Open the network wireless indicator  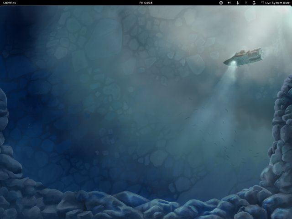(246, 3)
